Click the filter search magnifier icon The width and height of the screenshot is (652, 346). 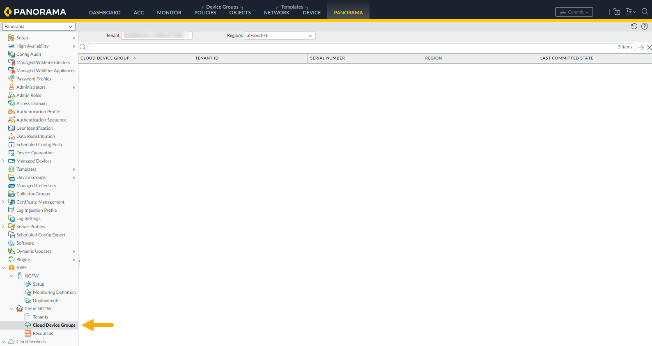pyautogui.click(x=83, y=47)
